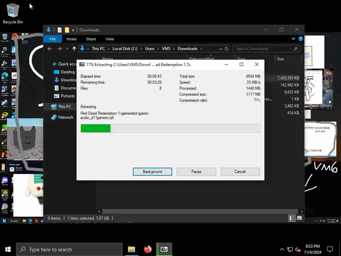
Task: Focus the Search Downloads field
Action: click(267, 49)
